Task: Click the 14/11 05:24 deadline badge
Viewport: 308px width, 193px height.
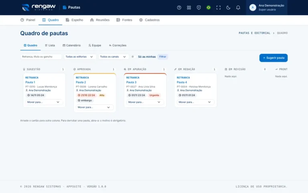Action: [x=36, y=95]
